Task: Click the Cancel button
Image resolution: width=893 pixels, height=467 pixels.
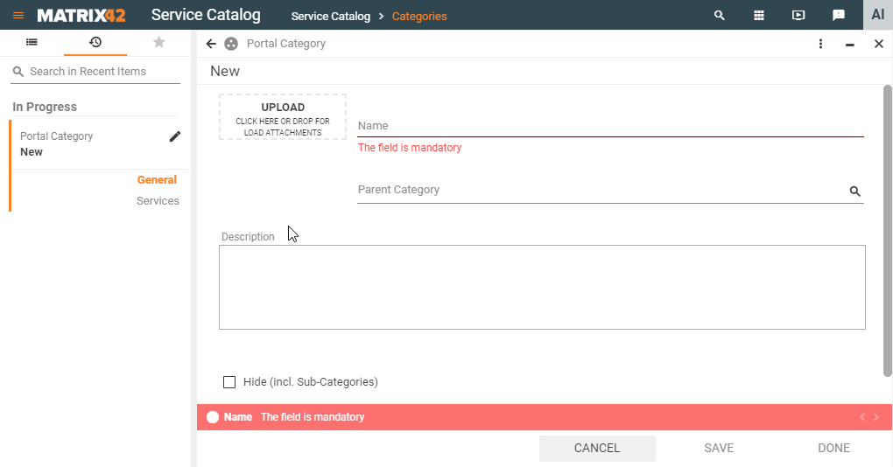Action: 597,448
